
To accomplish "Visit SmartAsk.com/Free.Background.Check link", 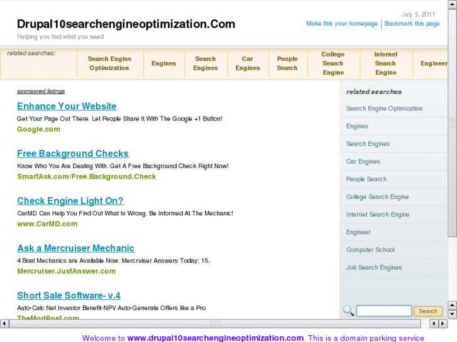I will (x=87, y=177).
